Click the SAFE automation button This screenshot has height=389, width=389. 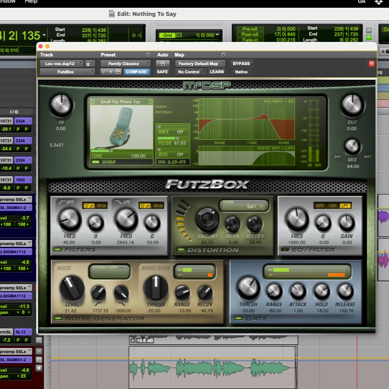(x=162, y=72)
